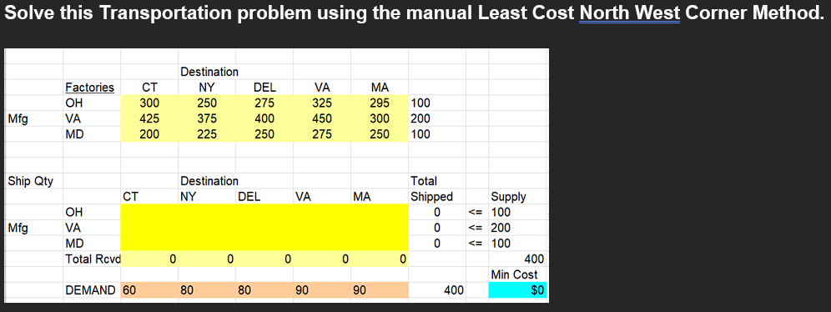Click the Total Rcvd 0 under the CT column
This screenshot has height=312, width=831.
(172, 259)
